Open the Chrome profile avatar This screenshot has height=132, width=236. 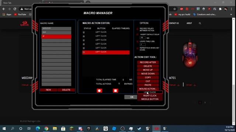(226, 9)
